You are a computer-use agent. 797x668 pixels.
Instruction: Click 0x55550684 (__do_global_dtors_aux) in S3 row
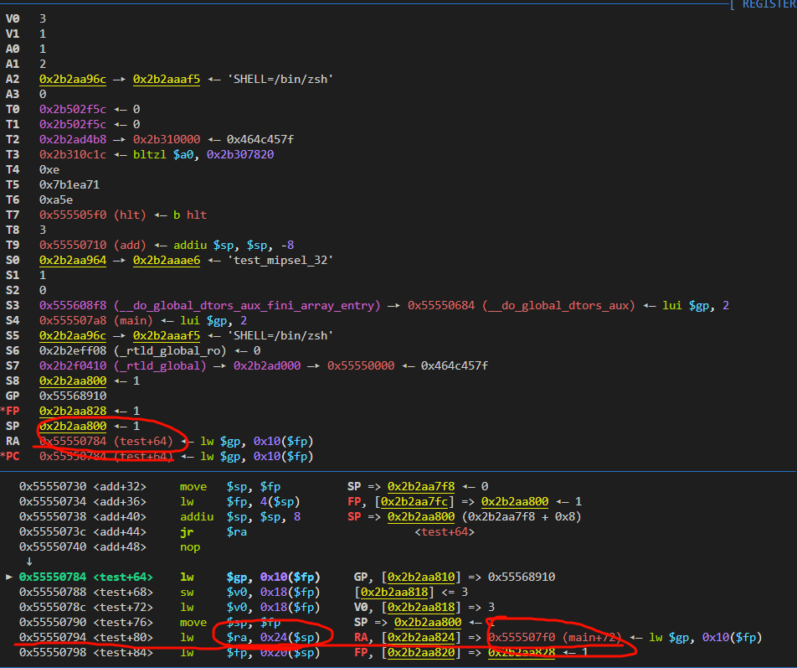[x=521, y=305]
